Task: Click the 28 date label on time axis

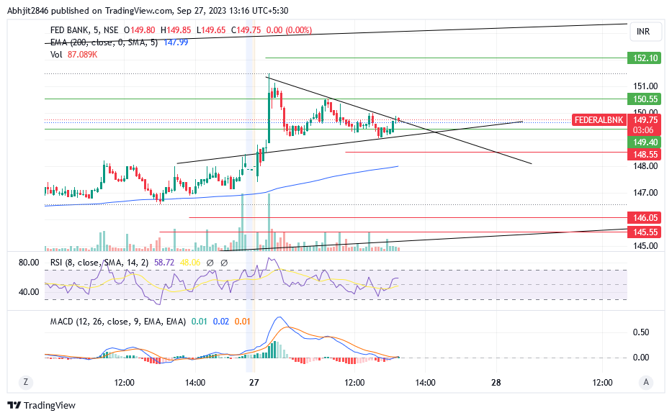Action: 496,382
